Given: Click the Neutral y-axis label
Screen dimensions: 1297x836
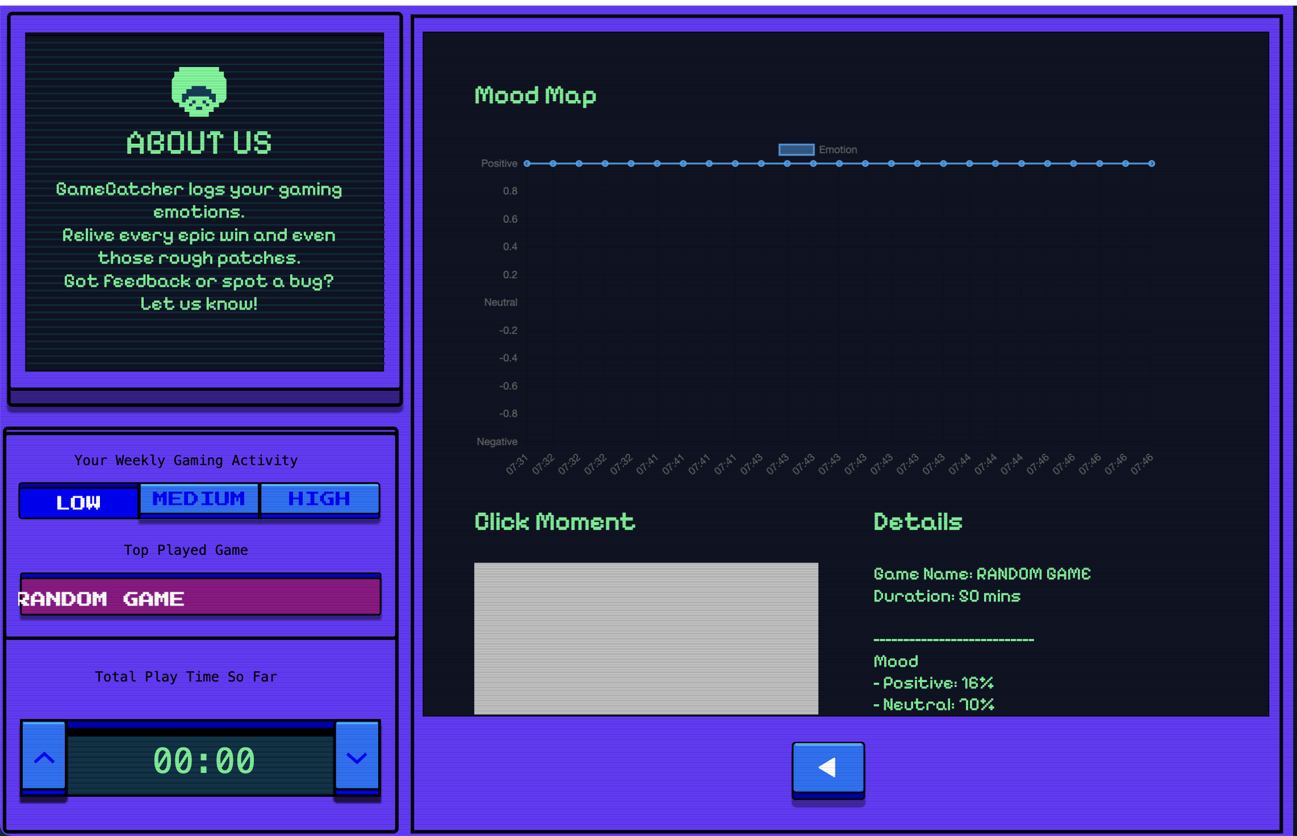Looking at the screenshot, I should point(500,302).
